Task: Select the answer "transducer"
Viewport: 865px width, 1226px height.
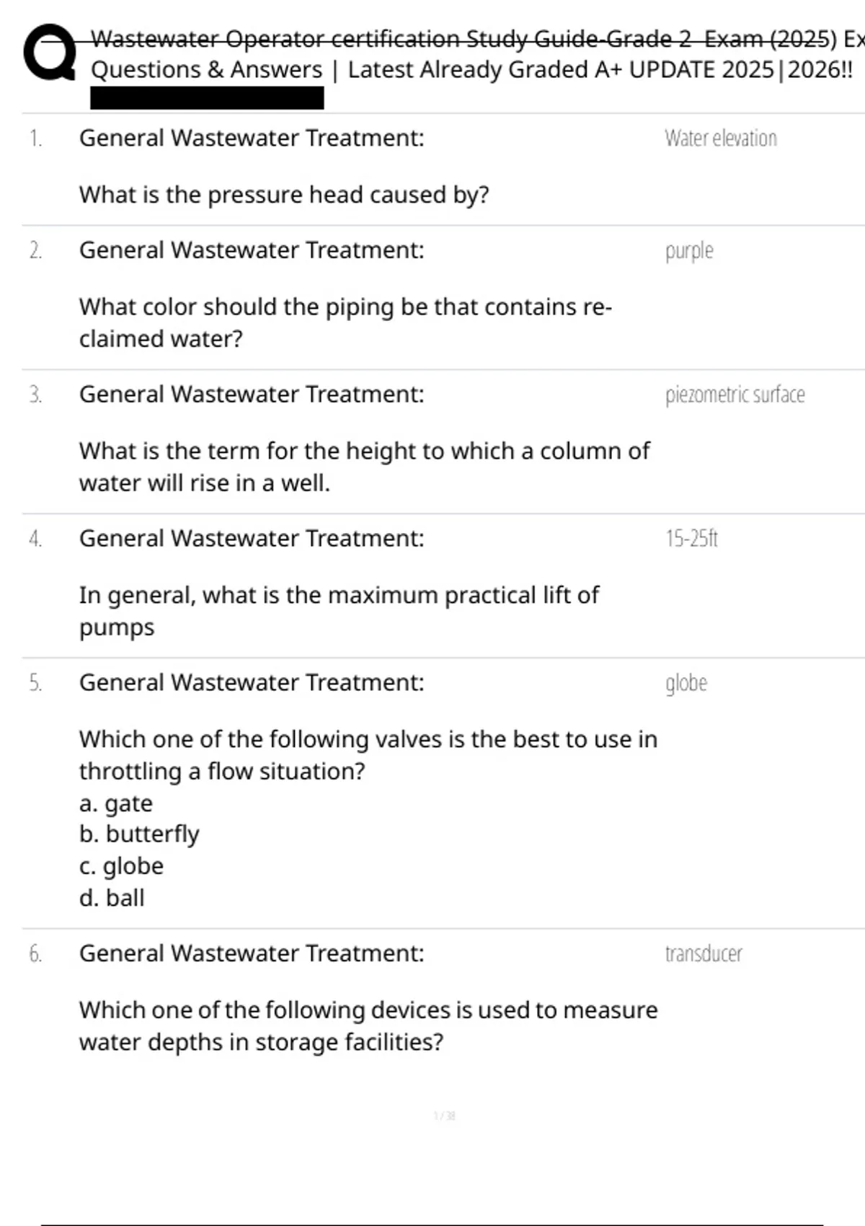Action: click(703, 954)
